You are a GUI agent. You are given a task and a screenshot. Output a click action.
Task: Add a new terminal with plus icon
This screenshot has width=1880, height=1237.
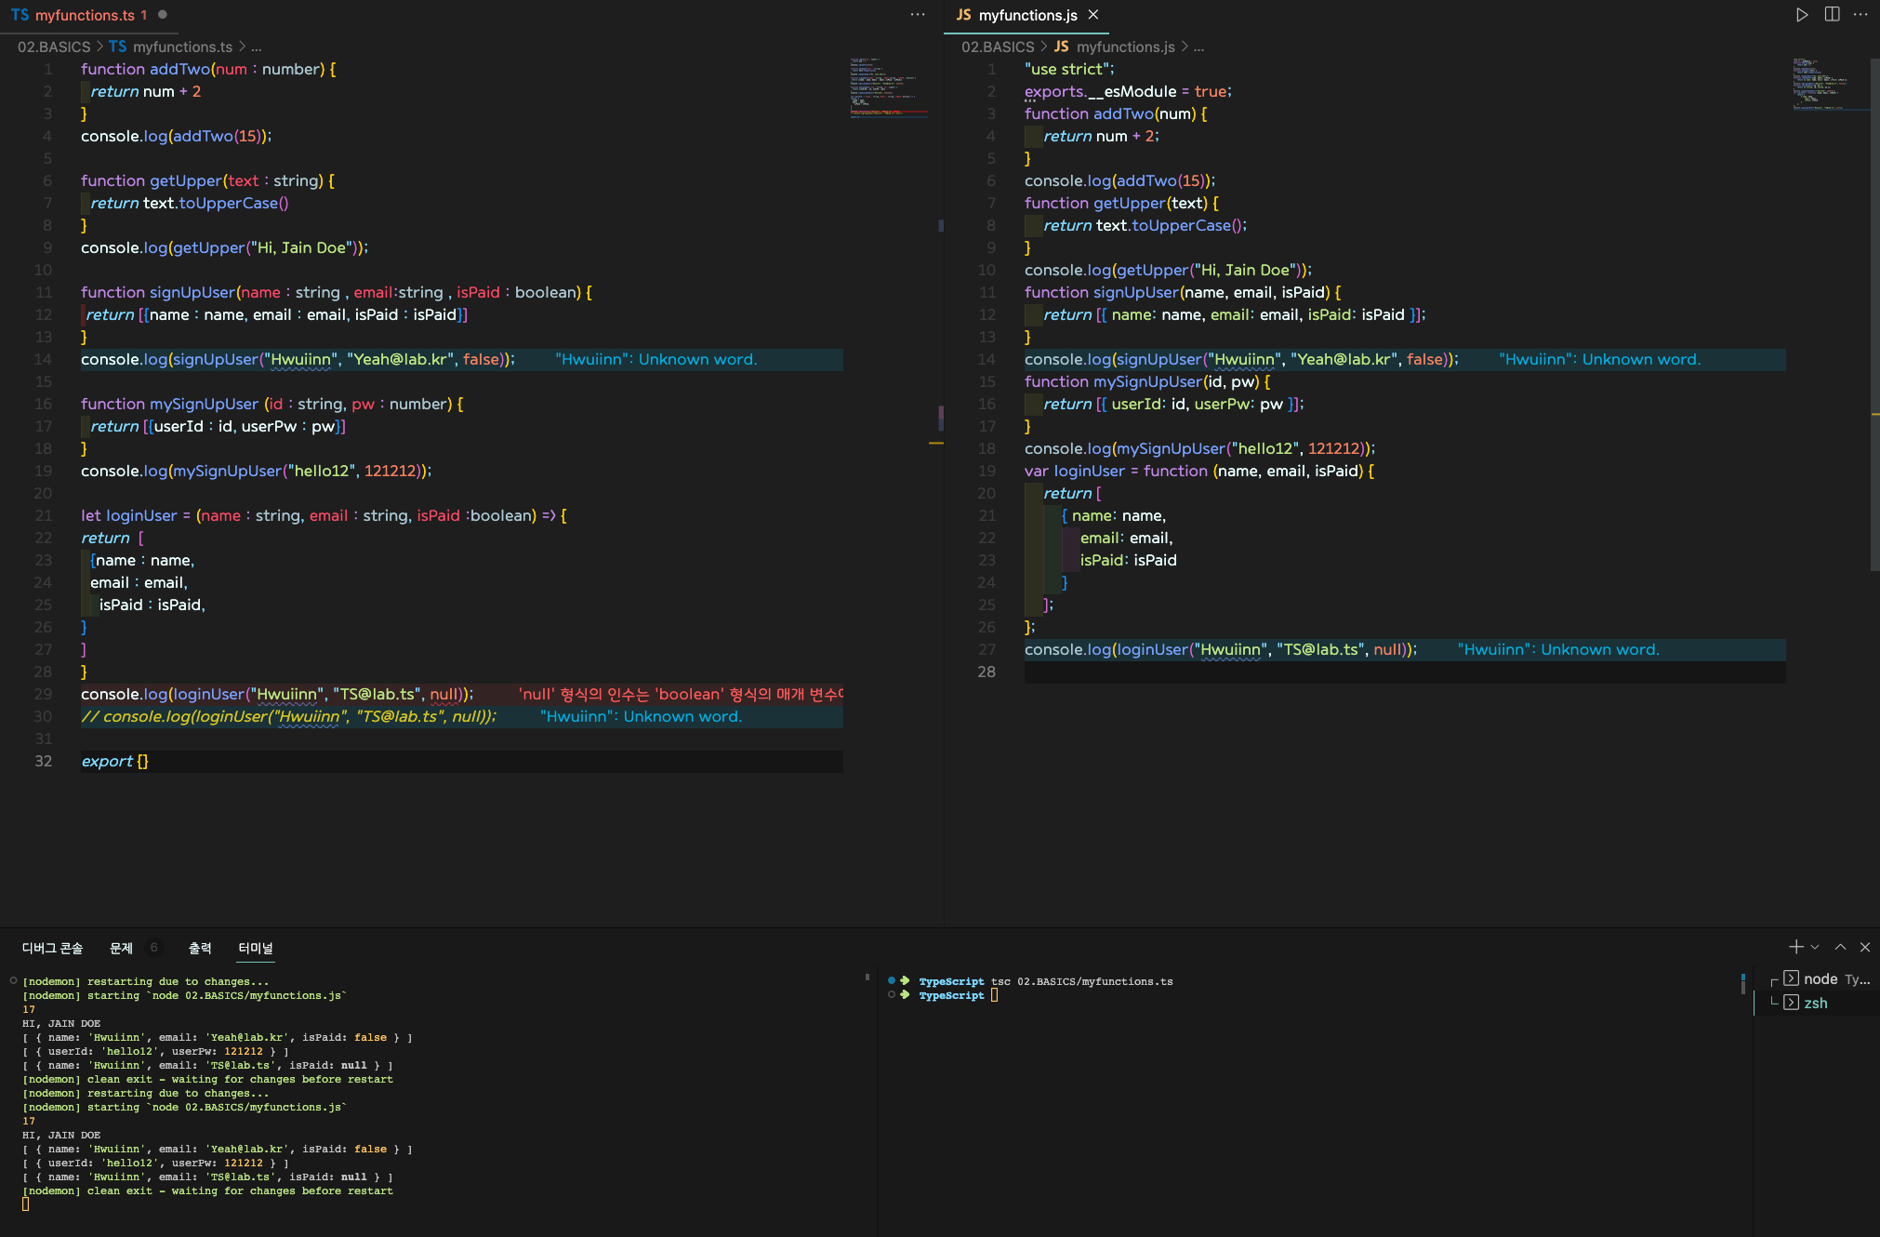tap(1795, 947)
